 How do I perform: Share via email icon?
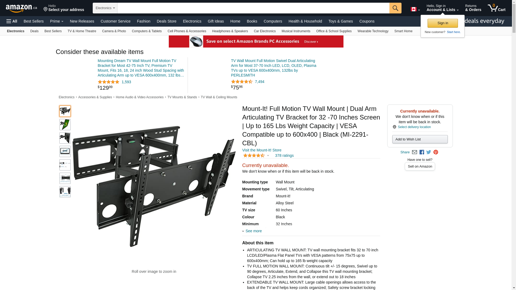414,152
